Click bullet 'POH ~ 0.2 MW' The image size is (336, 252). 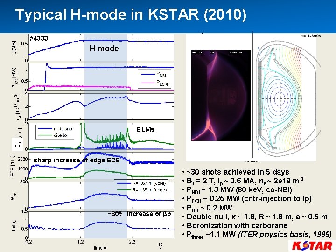click(x=207, y=208)
